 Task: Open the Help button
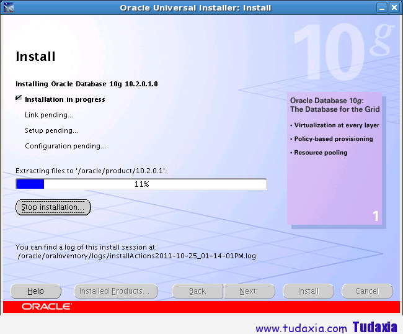(x=36, y=291)
